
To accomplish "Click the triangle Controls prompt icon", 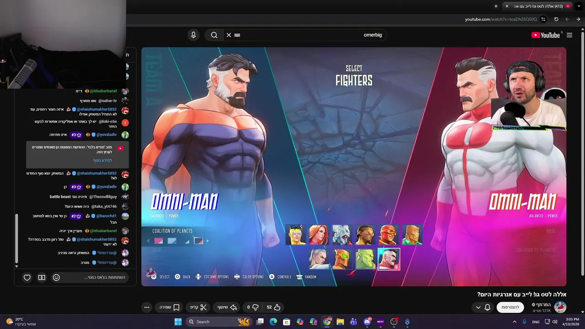I will pyautogui.click(x=272, y=277).
